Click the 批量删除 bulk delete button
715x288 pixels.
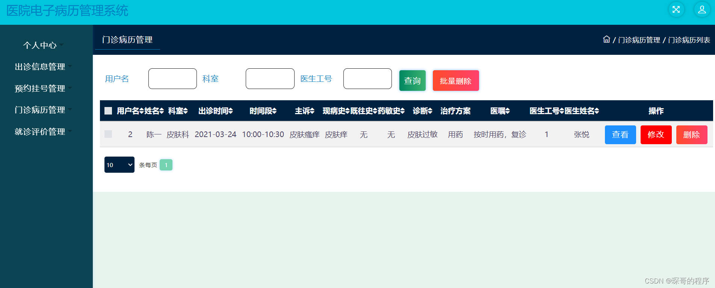point(456,80)
